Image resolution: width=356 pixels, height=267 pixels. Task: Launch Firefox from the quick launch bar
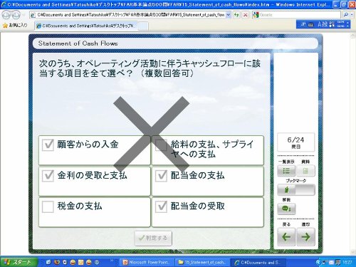tap(57, 262)
